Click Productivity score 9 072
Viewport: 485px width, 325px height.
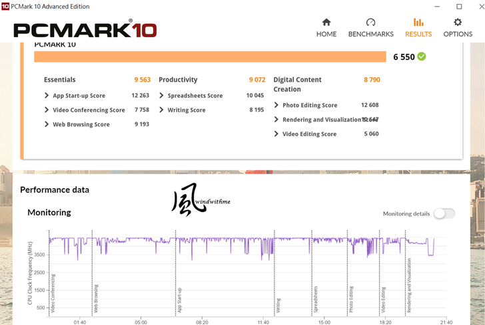click(257, 80)
